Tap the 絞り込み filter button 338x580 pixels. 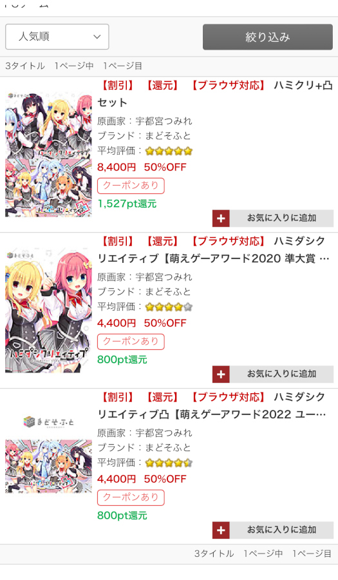[x=268, y=37]
